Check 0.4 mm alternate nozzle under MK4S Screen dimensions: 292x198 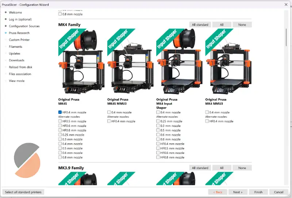(x=60, y=144)
